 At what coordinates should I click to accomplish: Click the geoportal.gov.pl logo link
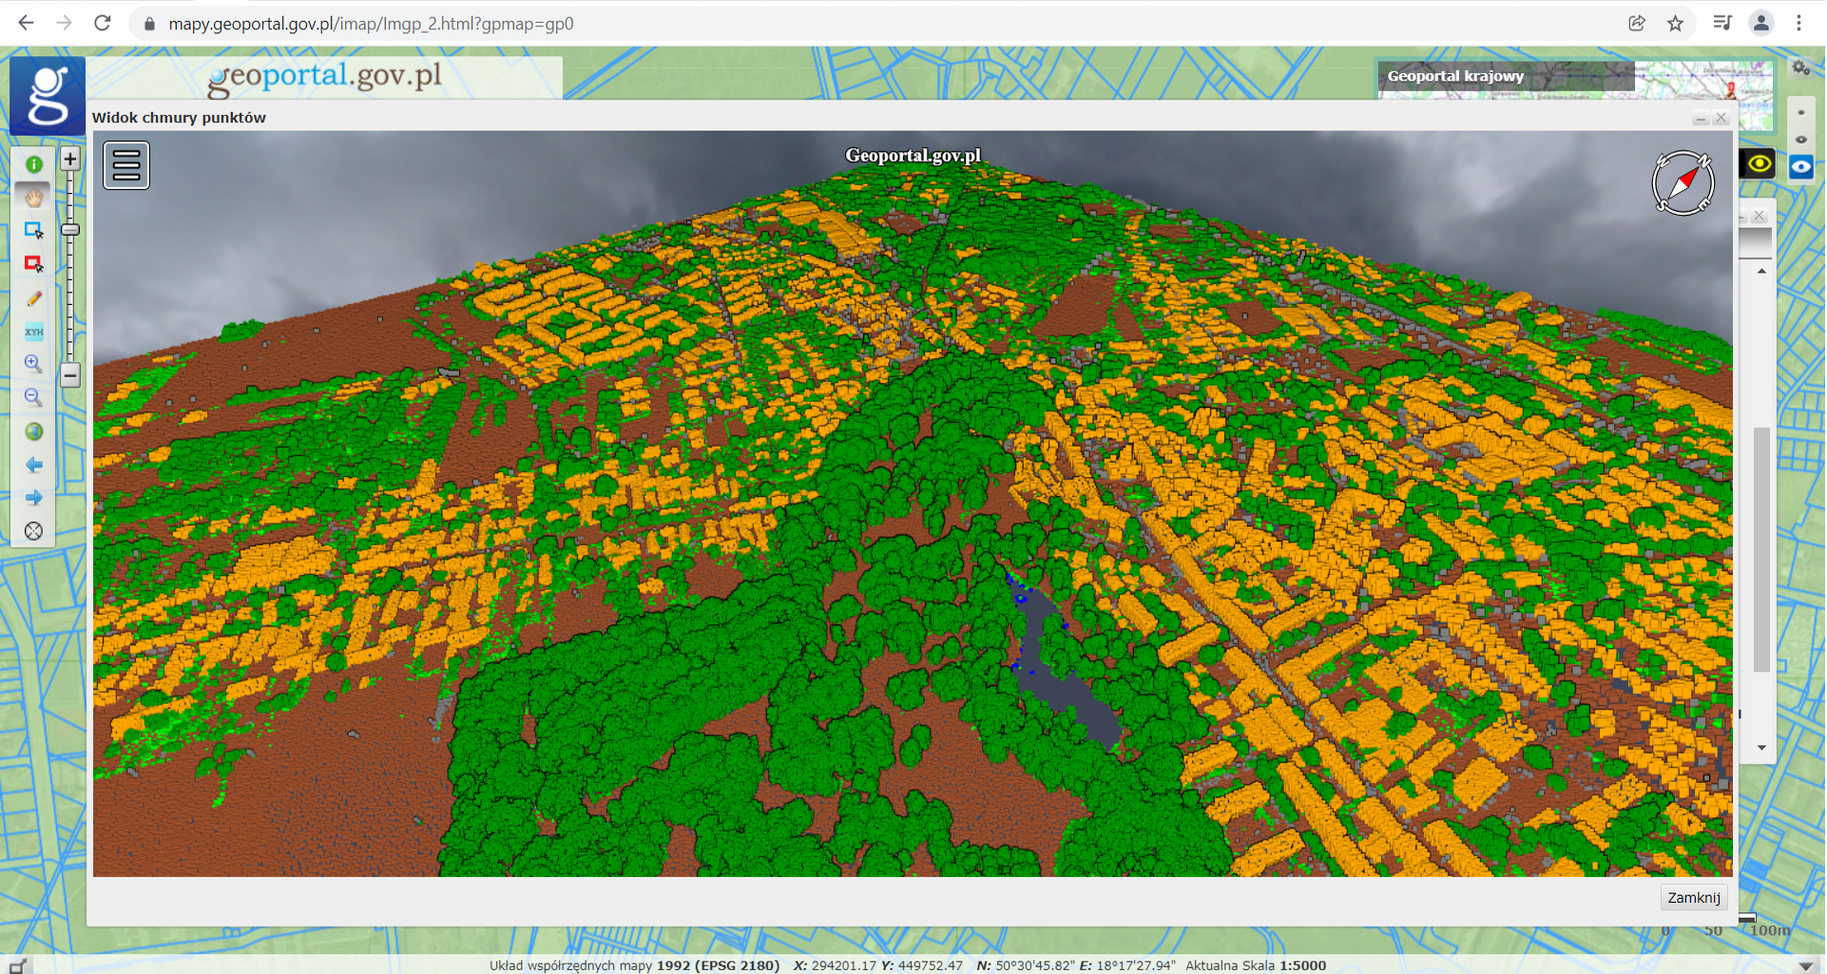pyautogui.click(x=325, y=76)
